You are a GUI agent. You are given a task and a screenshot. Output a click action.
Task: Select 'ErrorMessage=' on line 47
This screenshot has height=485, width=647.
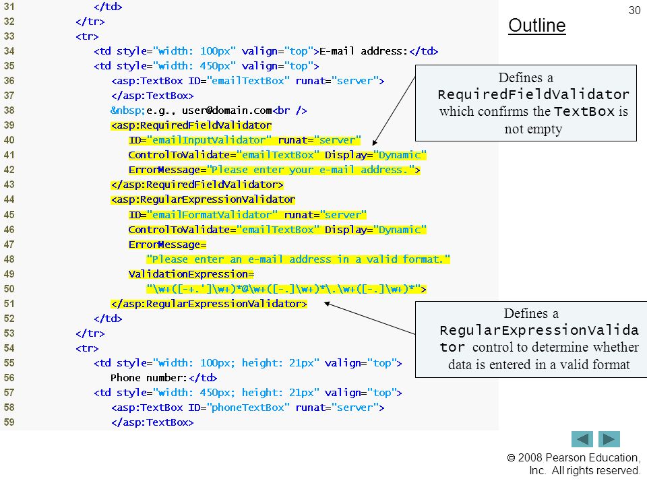tap(167, 245)
